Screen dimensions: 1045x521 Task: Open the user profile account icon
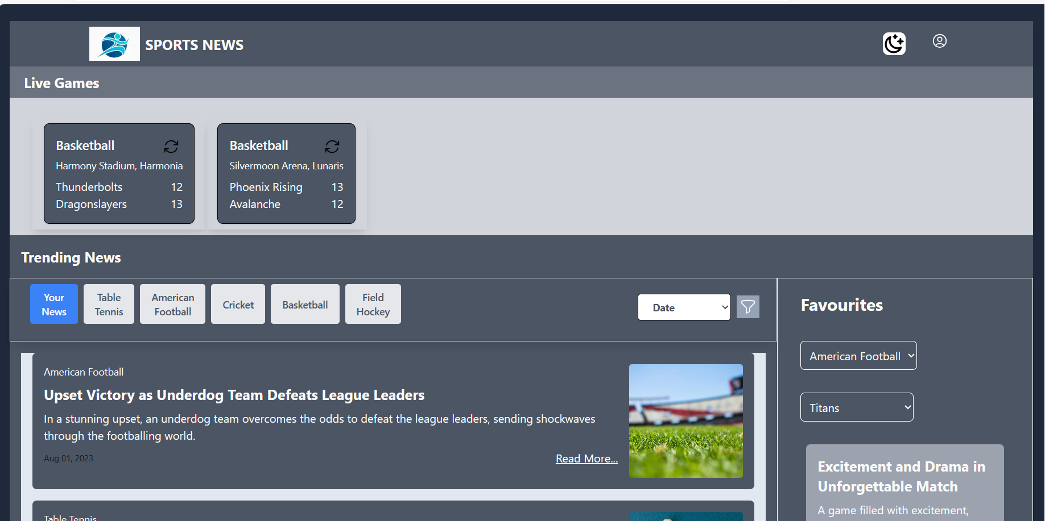coord(939,40)
